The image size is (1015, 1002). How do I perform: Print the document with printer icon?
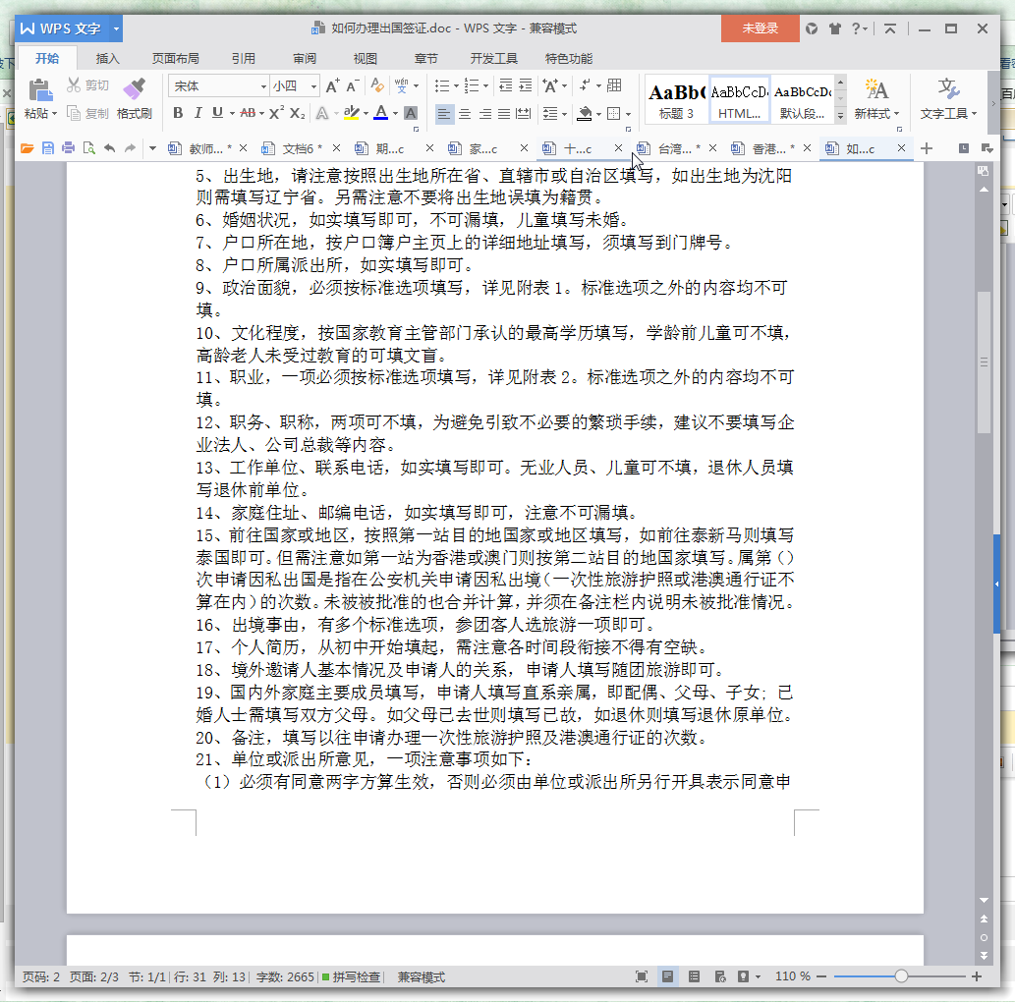click(x=68, y=148)
